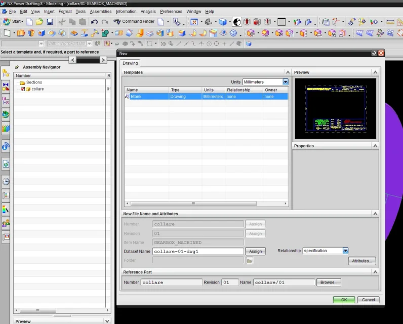403x324 pixels.
Task: Click the right arrow above Assembly Navigator
Action: click(103, 60)
